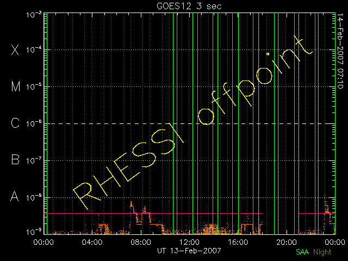
Task: Click the green SAA legend label
Action: point(302,252)
